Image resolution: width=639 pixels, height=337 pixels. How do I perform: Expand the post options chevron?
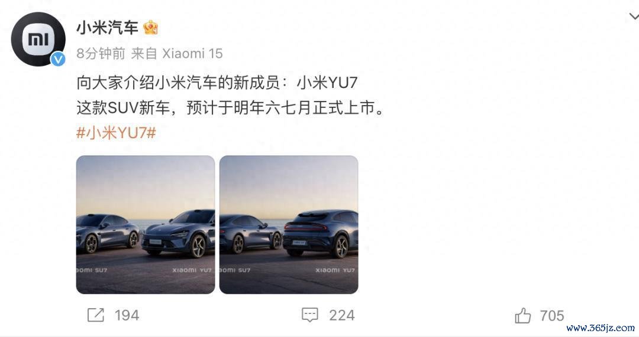tap(634, 17)
